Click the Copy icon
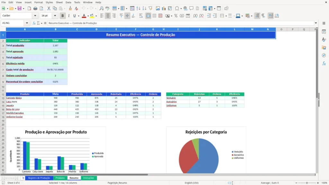Image resolution: width=329 pixels, height=185 pixels. tap(55, 8)
